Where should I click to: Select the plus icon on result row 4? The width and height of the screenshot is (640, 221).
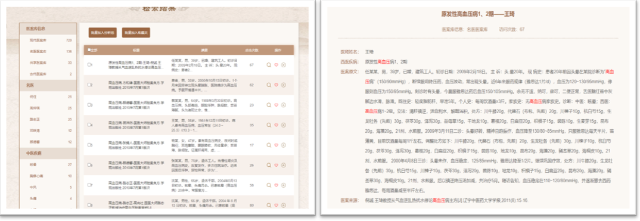[284, 124]
